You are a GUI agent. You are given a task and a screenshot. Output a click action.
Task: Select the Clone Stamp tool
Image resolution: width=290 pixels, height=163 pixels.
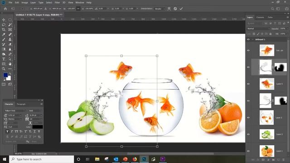pyautogui.click(x=10, y=39)
